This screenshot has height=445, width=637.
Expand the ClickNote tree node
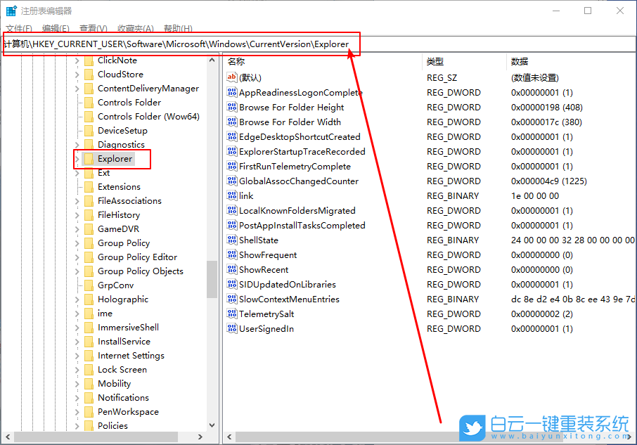76,60
